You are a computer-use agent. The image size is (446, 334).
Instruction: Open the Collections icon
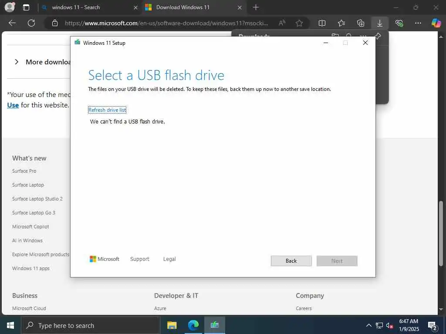pyautogui.click(x=360, y=23)
